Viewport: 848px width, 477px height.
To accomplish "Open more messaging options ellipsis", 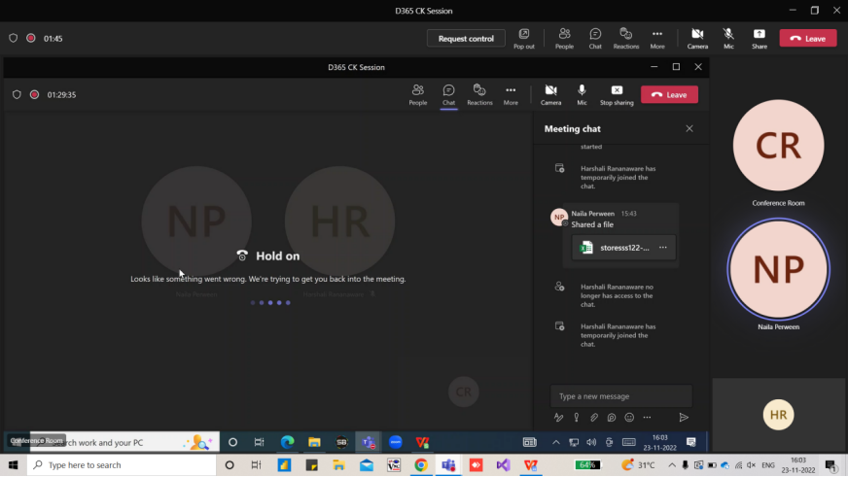I will [x=647, y=417].
